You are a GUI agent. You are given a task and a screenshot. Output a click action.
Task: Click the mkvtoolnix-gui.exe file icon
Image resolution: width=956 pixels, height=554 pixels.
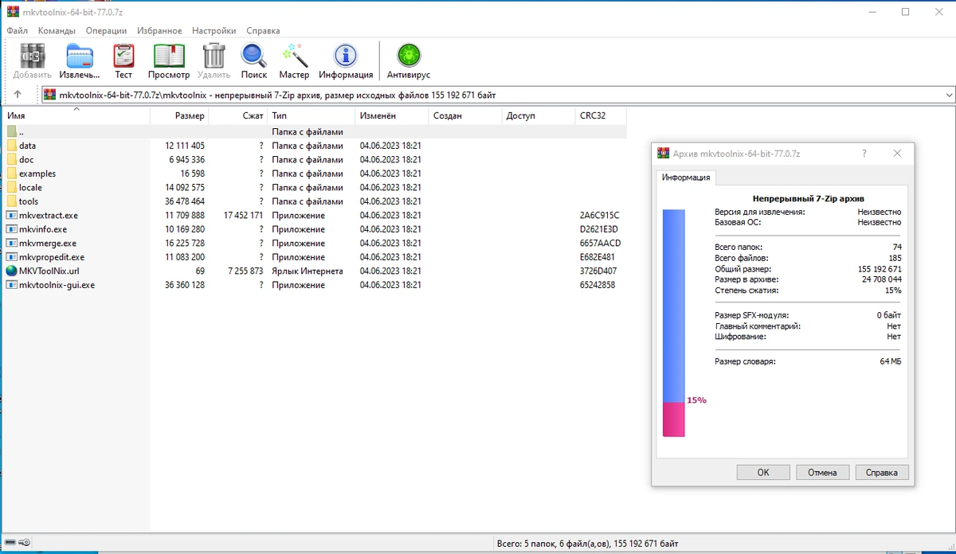pyautogui.click(x=11, y=285)
